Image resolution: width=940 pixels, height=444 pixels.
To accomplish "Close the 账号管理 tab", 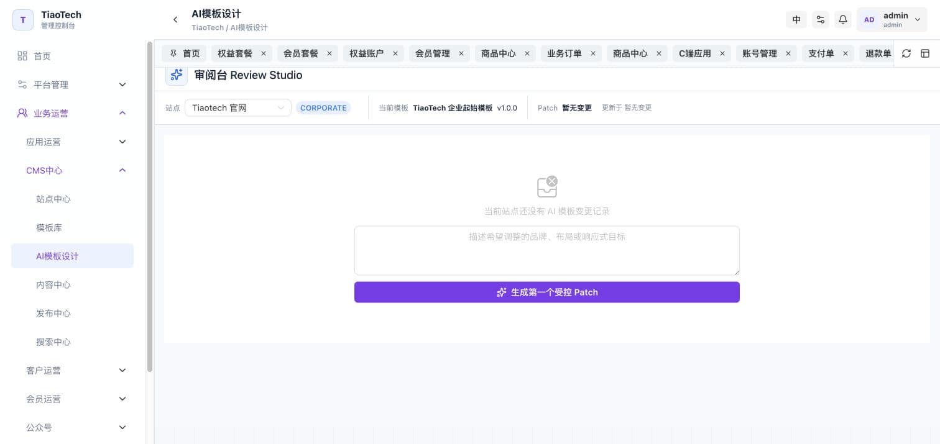I will coord(788,53).
